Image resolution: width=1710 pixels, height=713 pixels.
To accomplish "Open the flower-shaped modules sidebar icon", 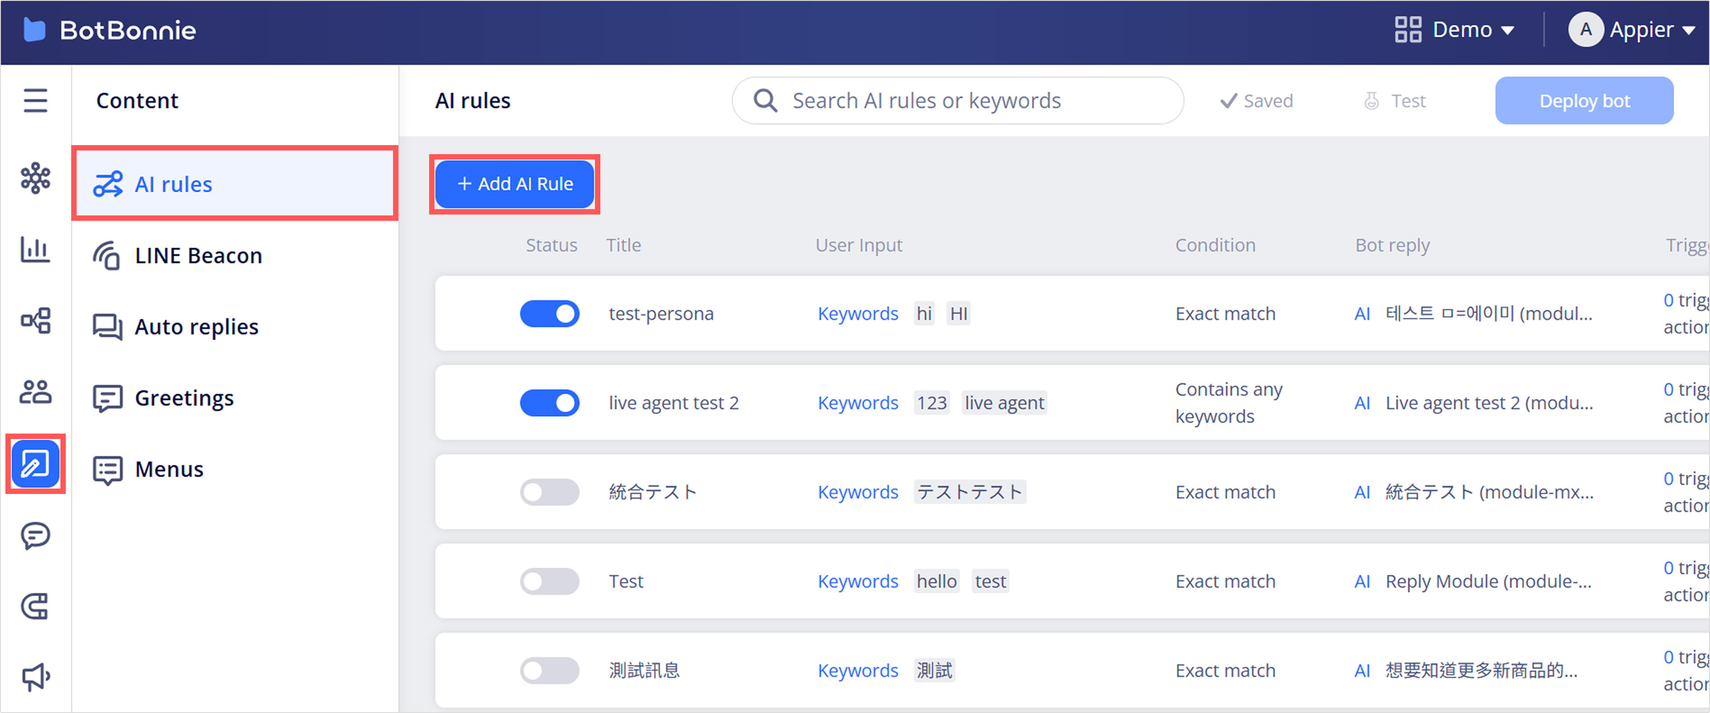I will (35, 178).
